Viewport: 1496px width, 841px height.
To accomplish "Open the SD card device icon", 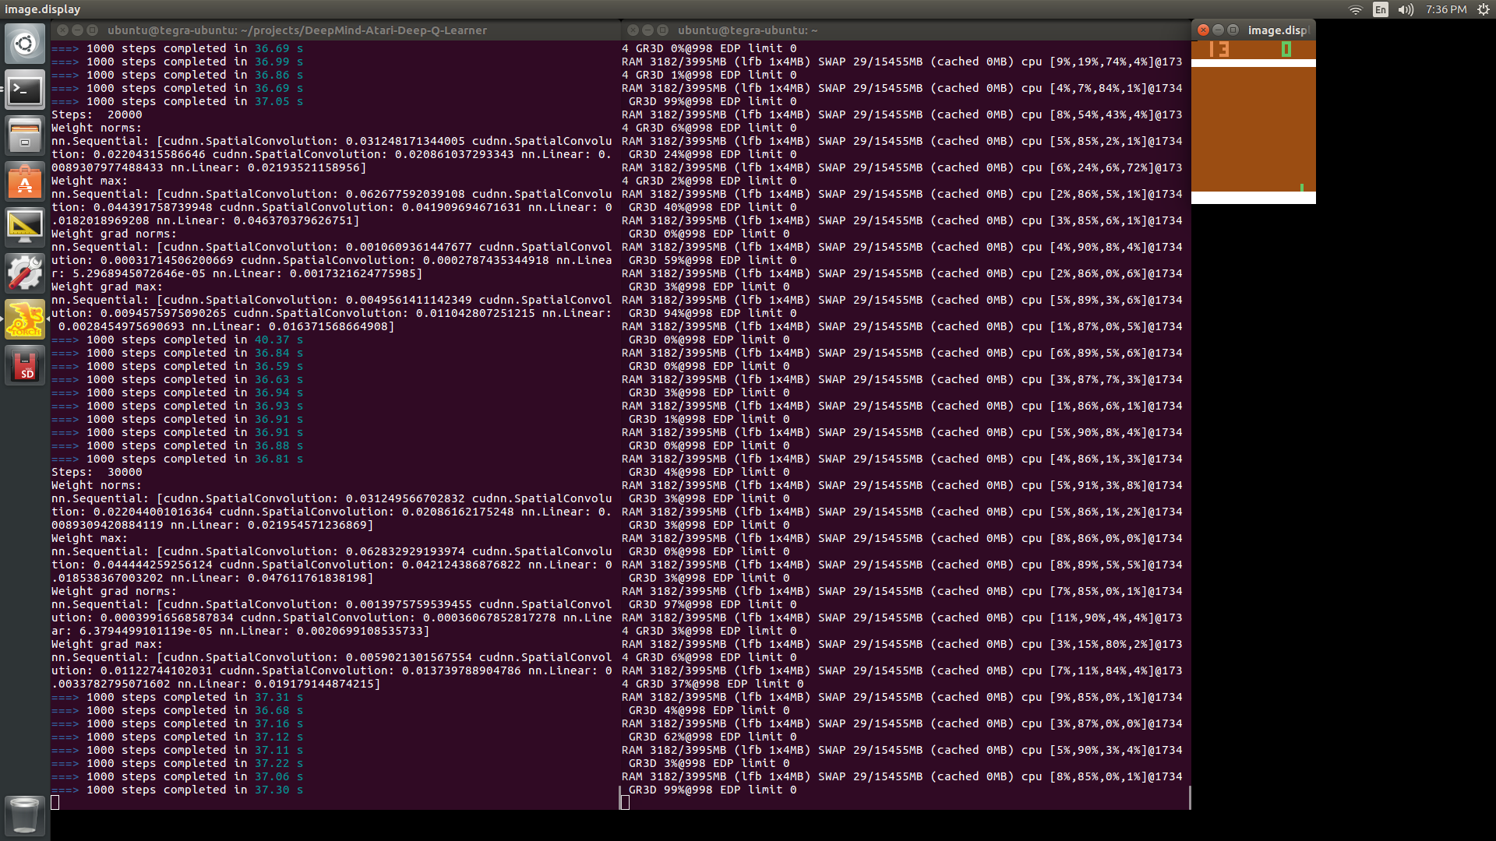I will point(25,366).
